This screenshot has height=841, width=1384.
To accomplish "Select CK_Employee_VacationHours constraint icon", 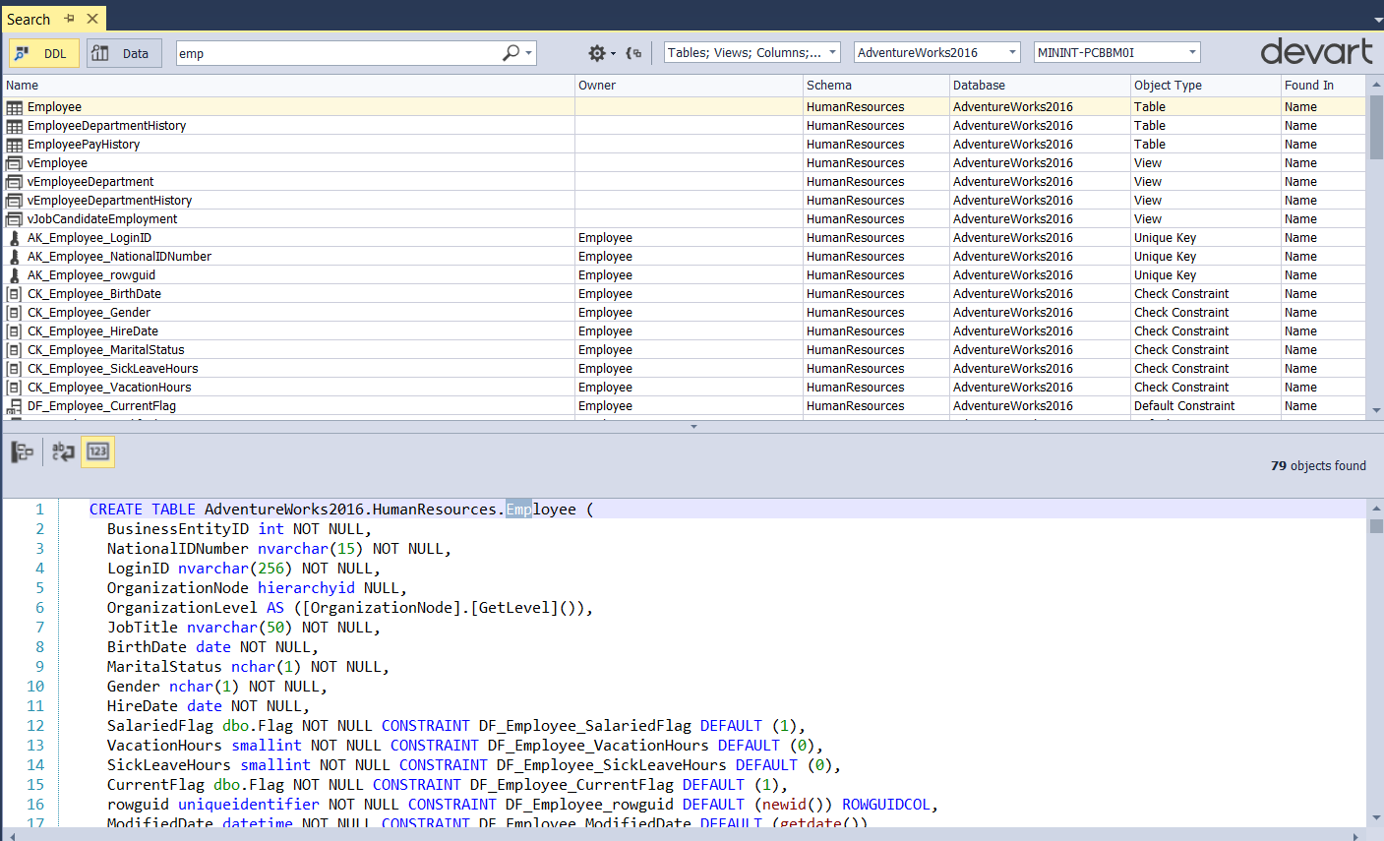I will point(15,388).
